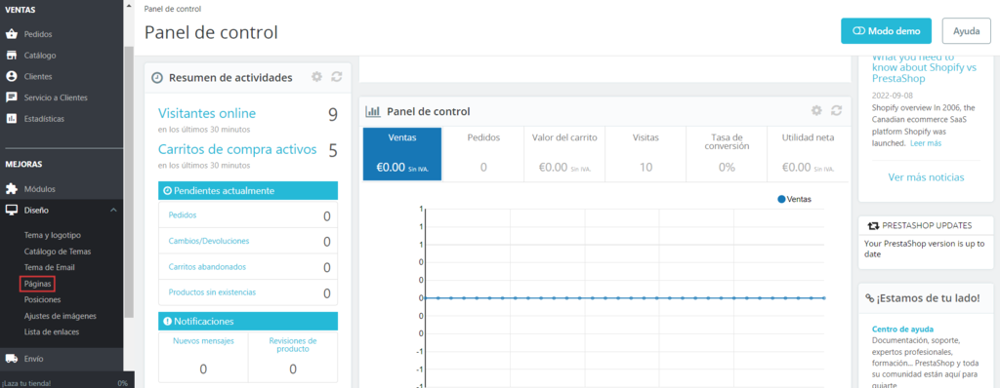This screenshot has height=388, width=1000.
Task: Select Tema y logotipo submenu item
Action: click(x=53, y=235)
